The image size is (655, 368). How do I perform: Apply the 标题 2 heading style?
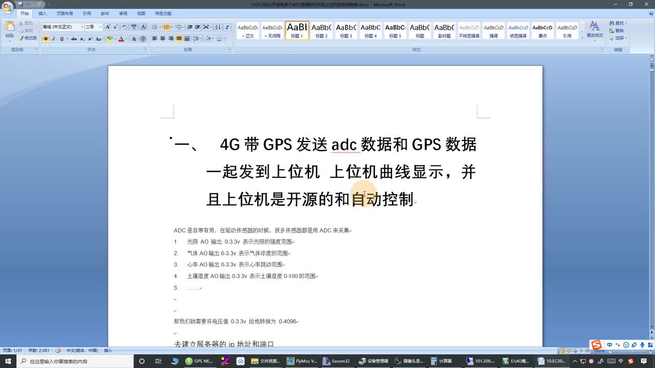tap(321, 31)
